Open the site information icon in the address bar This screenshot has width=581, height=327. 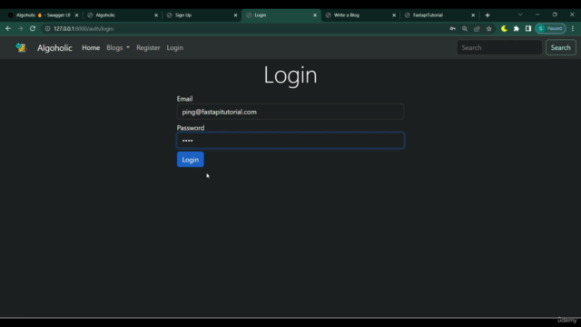(47, 28)
